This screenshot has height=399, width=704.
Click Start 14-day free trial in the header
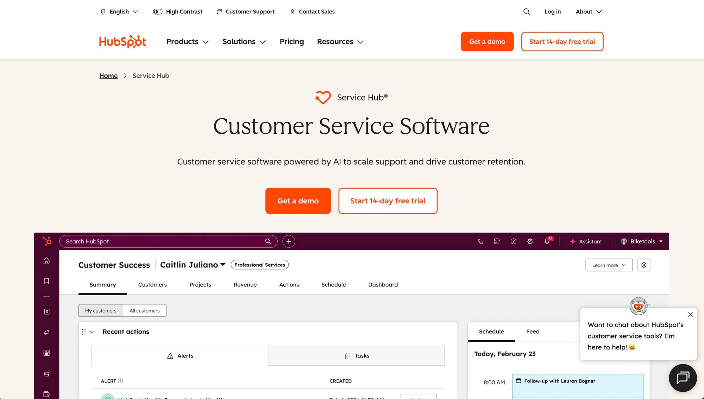pyautogui.click(x=562, y=42)
